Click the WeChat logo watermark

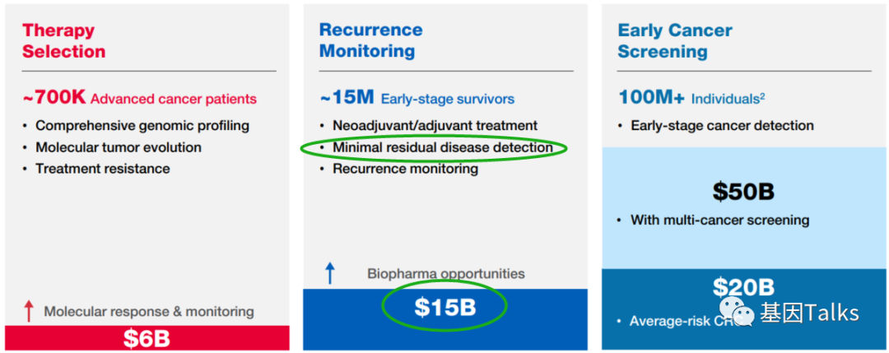(738, 314)
